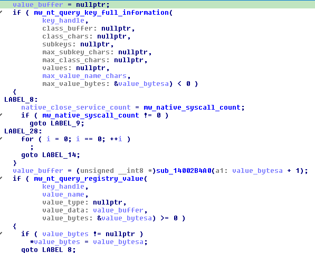
Task: Click the for keyword of the loop
Action: (x=27, y=139)
